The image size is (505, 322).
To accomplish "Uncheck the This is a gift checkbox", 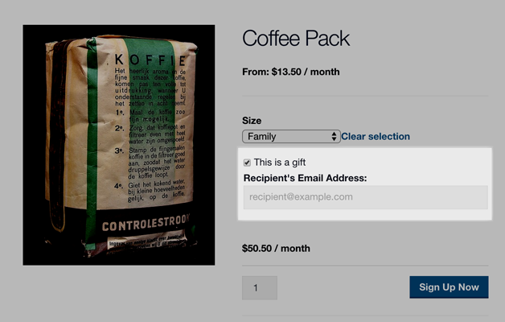I will [247, 163].
